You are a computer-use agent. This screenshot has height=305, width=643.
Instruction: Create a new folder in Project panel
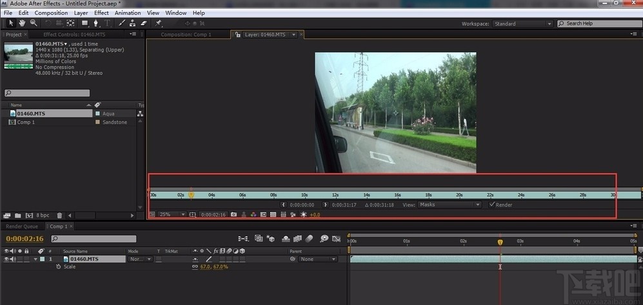17,215
